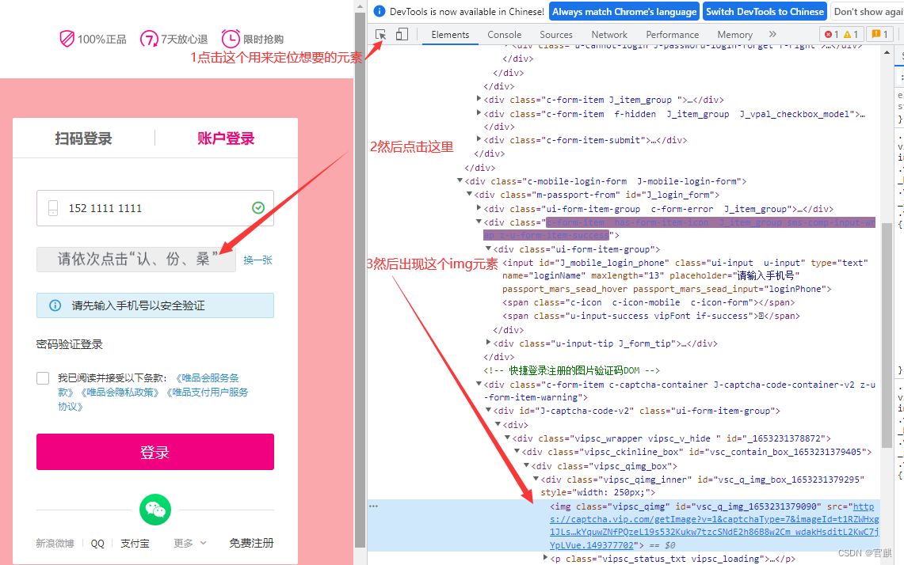Open the 更多 login options dropdown
Screen dimensions: 904x565
tap(189, 543)
